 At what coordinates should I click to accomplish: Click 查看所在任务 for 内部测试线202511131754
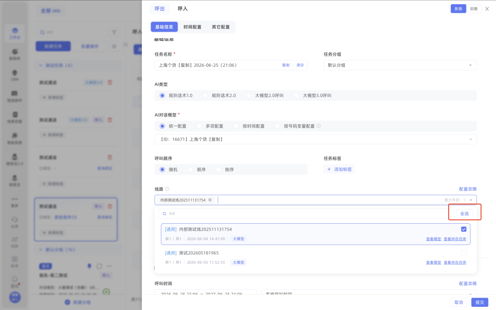455,239
